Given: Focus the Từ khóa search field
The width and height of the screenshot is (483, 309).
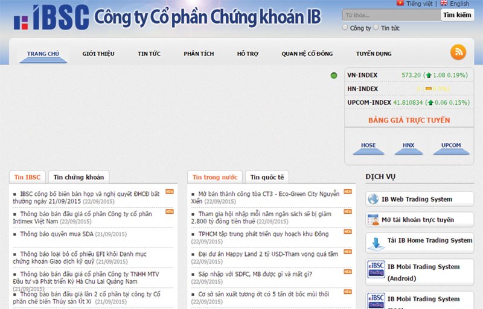Looking at the screenshot, I should pos(391,15).
